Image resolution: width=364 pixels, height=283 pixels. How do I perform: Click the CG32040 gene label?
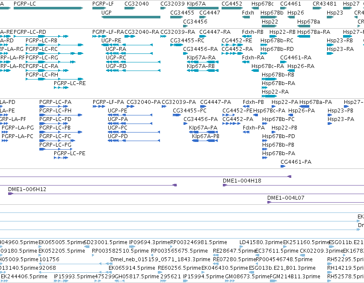coord(136,4)
